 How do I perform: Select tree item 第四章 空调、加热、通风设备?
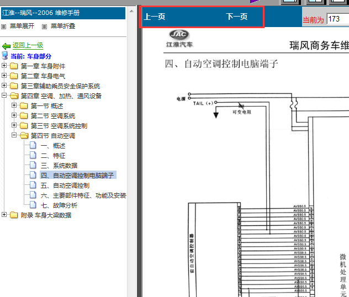[61, 96]
